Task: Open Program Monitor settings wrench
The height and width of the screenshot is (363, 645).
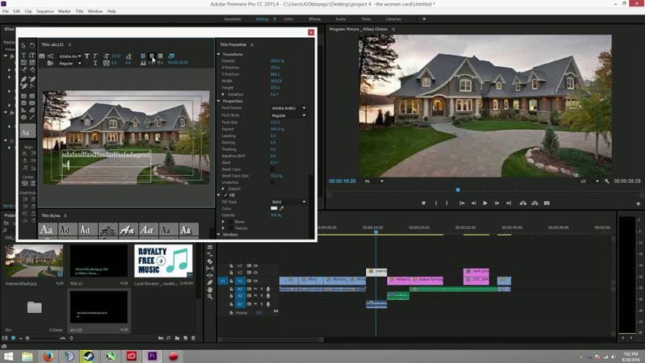Action: point(607,181)
